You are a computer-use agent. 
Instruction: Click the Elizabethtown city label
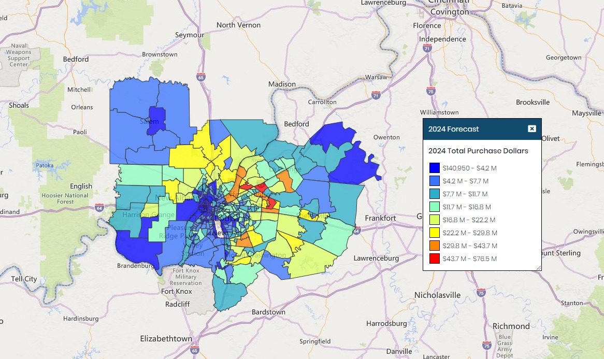pyautogui.click(x=166, y=339)
